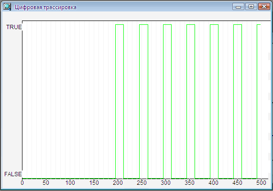Viewport: 273px width, 191px height.
Task: Maximize the Цифровая трассировка window
Action: pyautogui.click(x=251, y=7)
